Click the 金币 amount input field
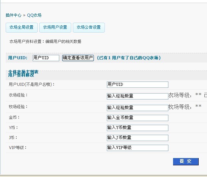 (x=137, y=118)
